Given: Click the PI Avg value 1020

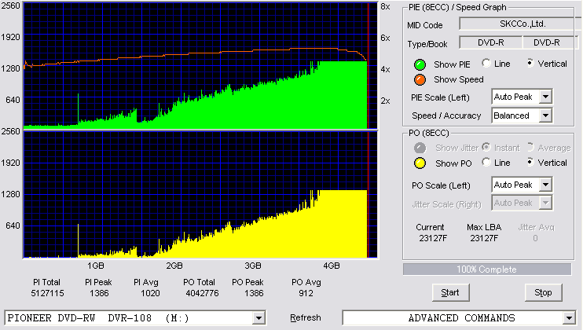Looking at the screenshot, I should click(x=150, y=293).
